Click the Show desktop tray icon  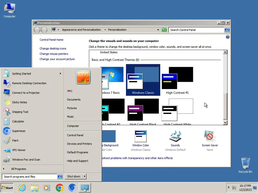(255, 187)
